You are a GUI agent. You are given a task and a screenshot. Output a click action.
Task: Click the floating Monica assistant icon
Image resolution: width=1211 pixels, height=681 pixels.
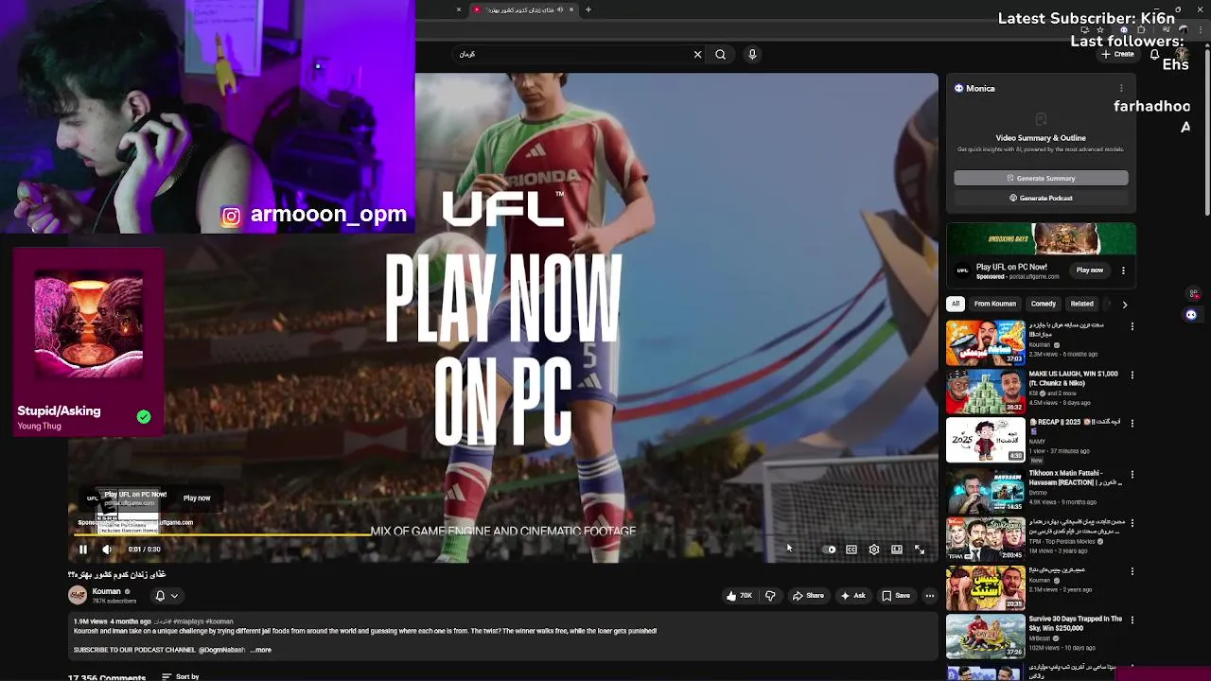coord(1191,315)
